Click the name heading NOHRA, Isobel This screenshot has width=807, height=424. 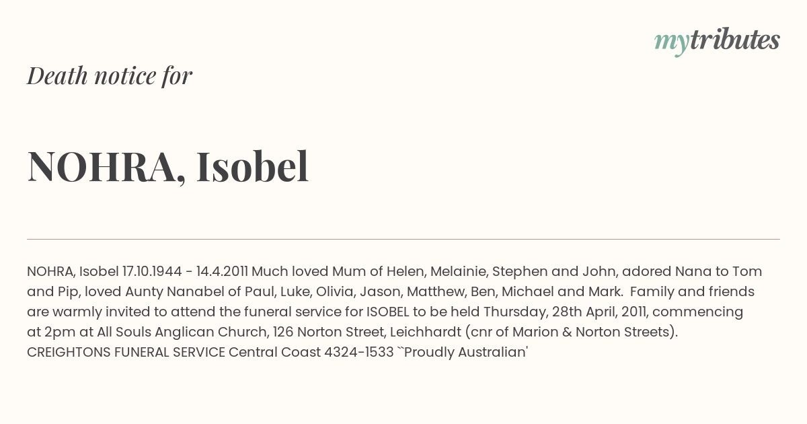[168, 166]
